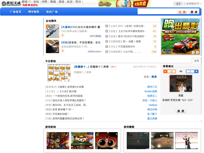Click the 为爱赢好礼 promo link

(x=30, y=5)
